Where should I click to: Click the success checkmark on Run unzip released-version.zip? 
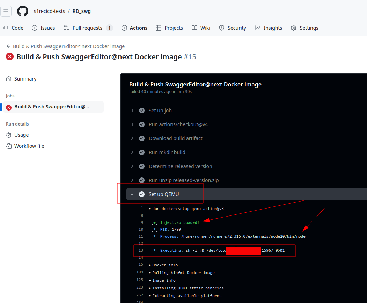click(142, 180)
